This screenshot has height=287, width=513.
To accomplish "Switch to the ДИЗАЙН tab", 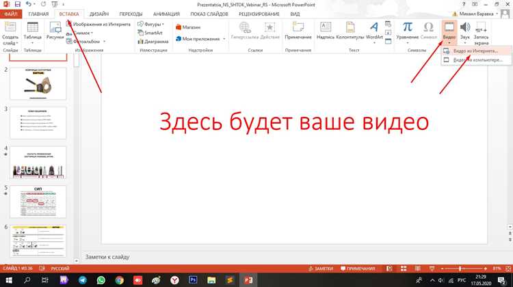I will pyautogui.click(x=98, y=14).
